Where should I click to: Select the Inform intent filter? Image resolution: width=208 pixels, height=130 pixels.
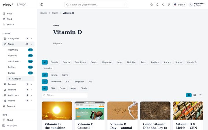click(x=54, y=75)
